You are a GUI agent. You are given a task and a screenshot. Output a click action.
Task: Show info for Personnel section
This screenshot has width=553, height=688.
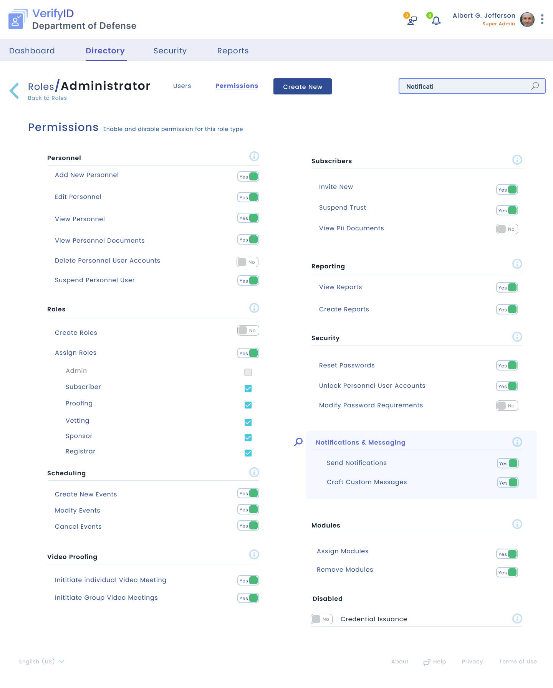[254, 156]
